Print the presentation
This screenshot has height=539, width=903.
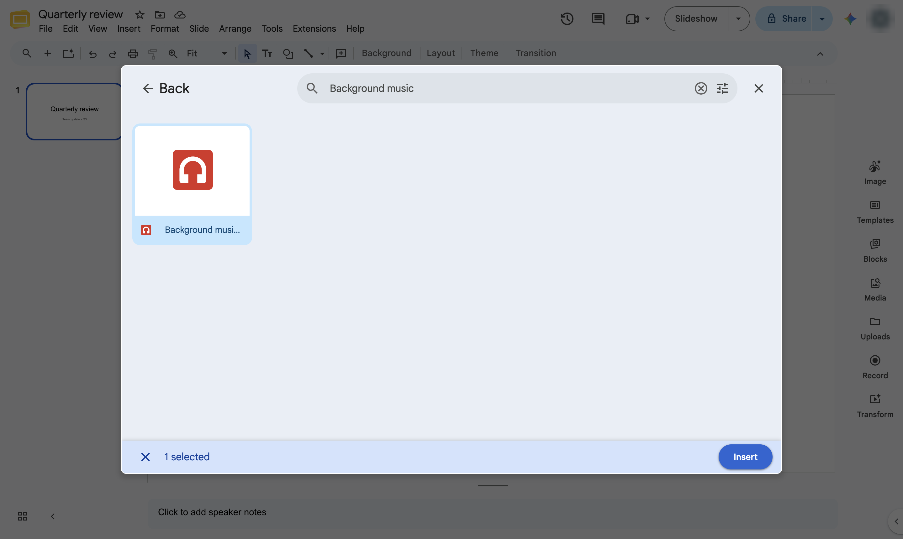pyautogui.click(x=133, y=54)
